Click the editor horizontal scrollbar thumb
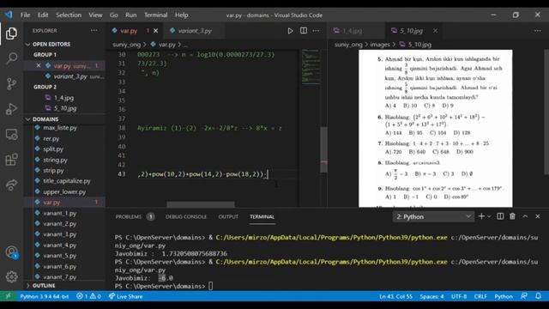The width and height of the screenshot is (549, 309). click(201, 204)
